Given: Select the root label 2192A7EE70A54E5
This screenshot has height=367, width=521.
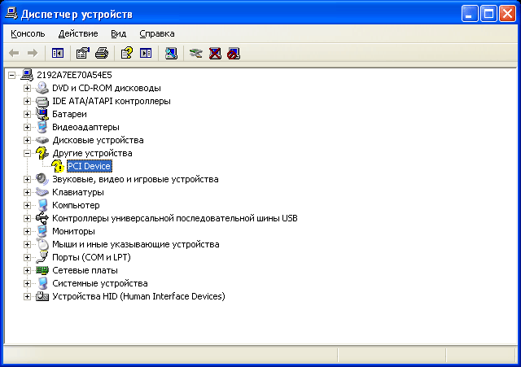Looking at the screenshot, I should coord(74,75).
